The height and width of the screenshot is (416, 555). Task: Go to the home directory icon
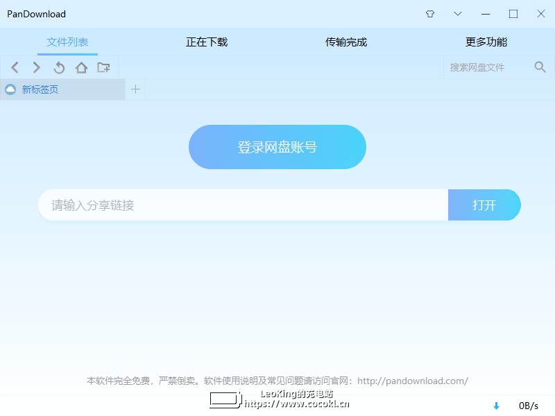(81, 67)
